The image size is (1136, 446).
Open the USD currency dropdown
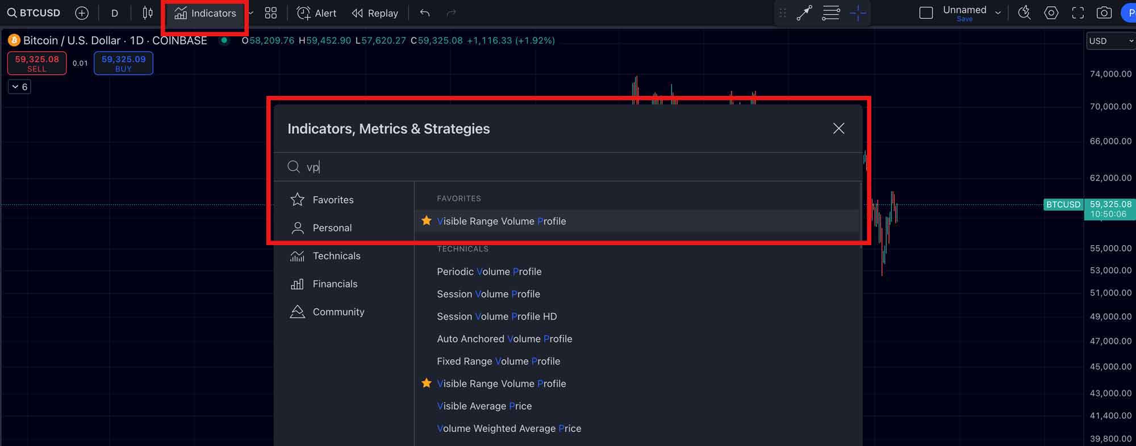[x=1110, y=41]
